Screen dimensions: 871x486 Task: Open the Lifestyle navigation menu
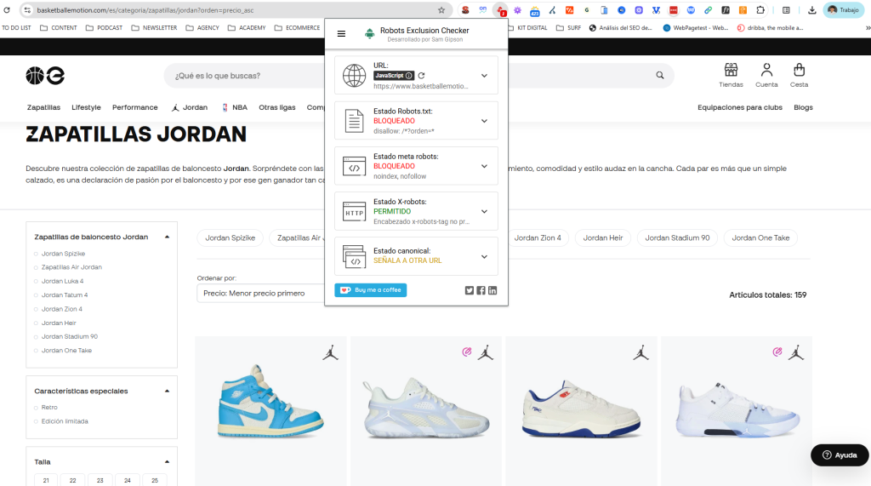point(86,107)
